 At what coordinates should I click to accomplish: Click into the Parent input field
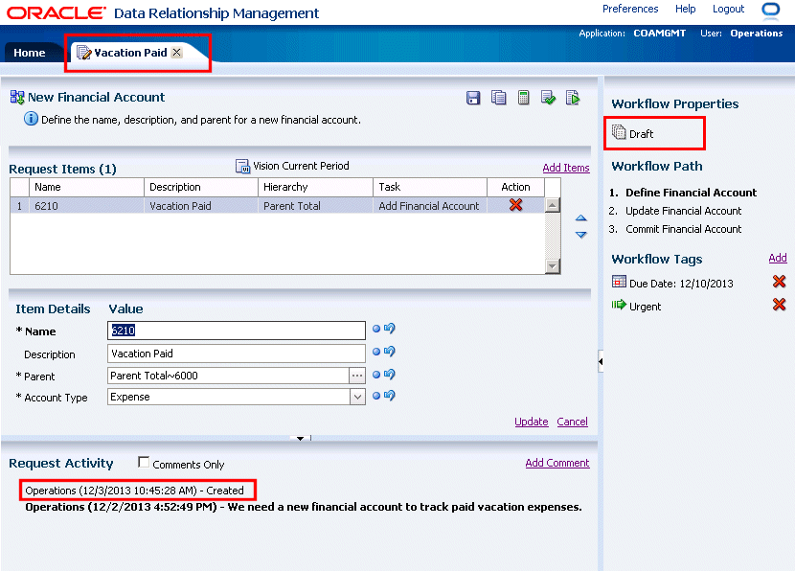[228, 376]
